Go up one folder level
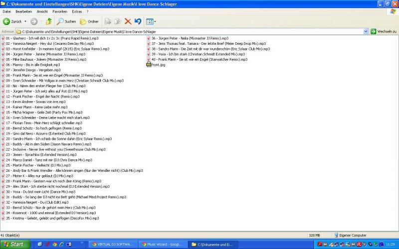The image size is (399, 249). tap(48, 21)
